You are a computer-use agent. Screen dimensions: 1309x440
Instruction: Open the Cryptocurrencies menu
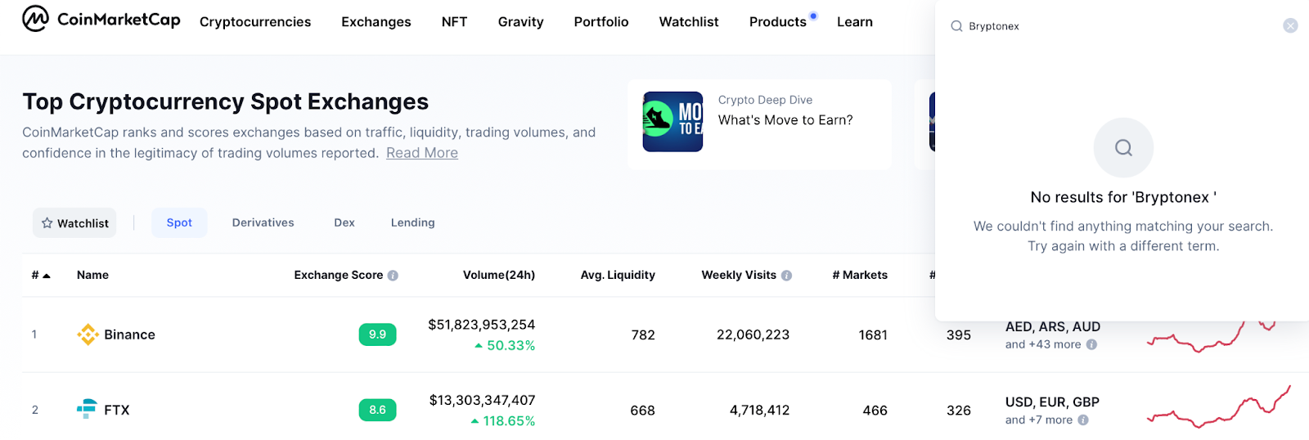pos(255,22)
